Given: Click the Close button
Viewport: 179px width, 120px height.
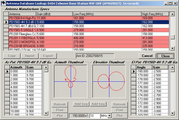Looking at the screenshot, I should click(x=165, y=56).
